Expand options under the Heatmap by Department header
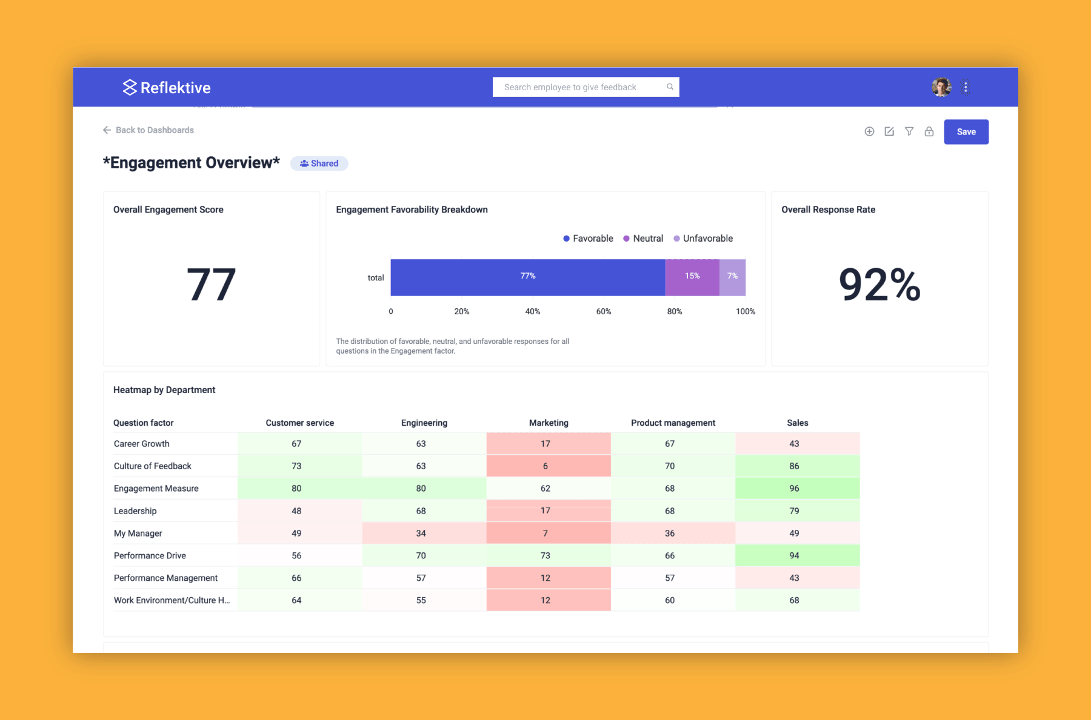The height and width of the screenshot is (720, 1091). (164, 389)
